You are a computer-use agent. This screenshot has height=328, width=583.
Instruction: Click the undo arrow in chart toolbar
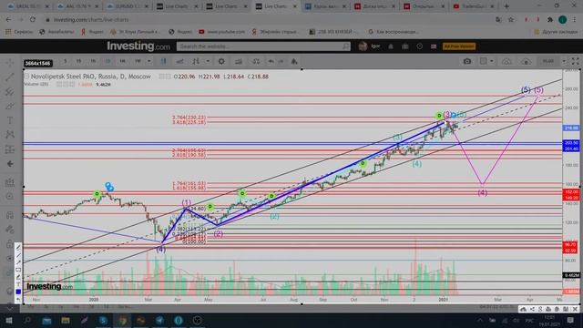coord(271,61)
